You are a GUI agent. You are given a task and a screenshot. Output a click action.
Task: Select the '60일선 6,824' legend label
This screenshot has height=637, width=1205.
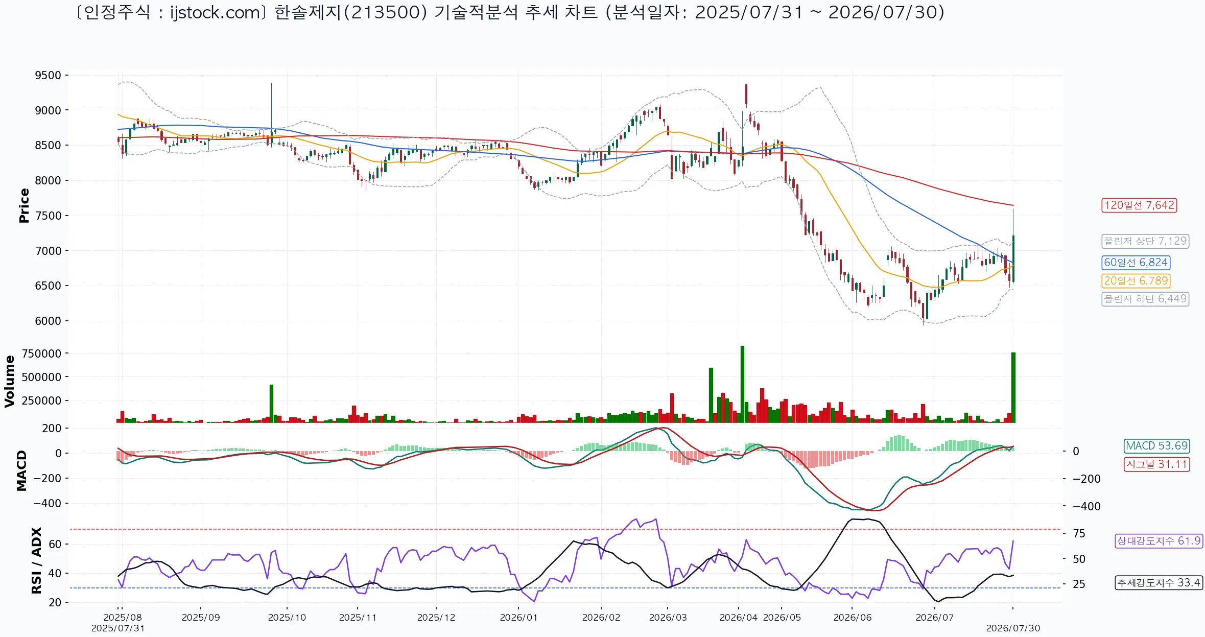pos(1136,263)
